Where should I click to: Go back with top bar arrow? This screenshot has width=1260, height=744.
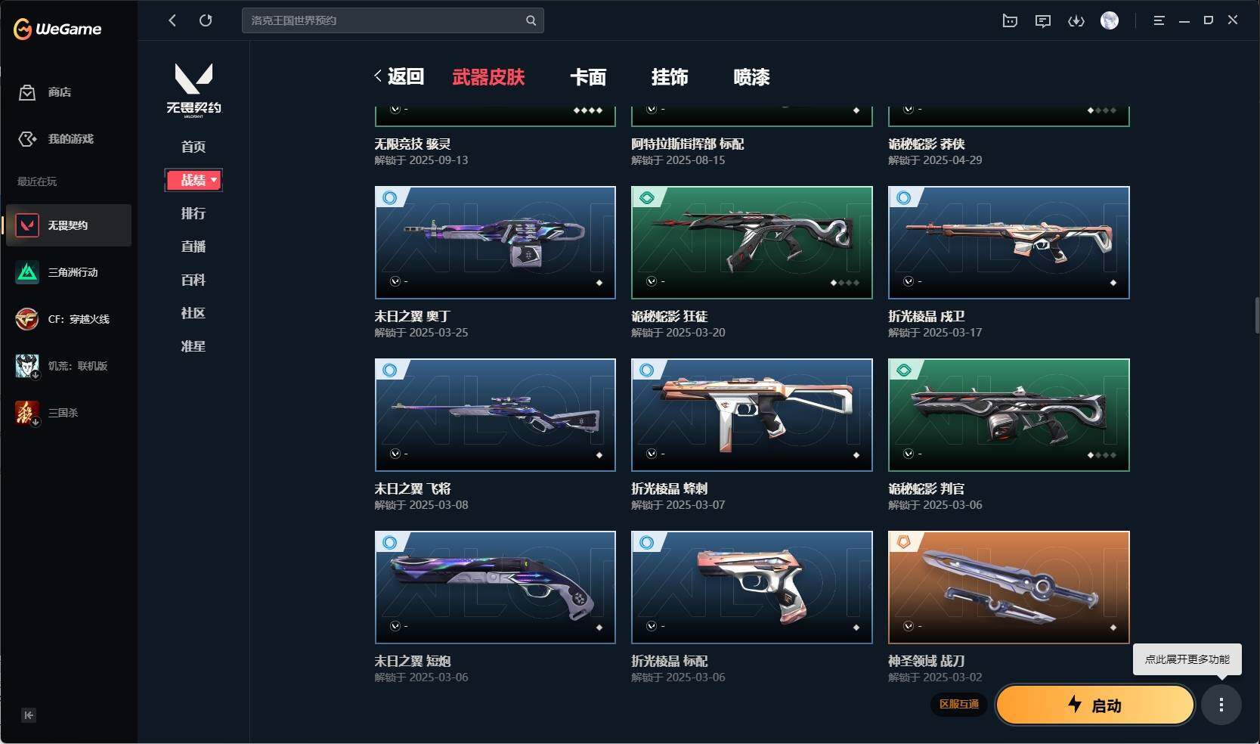[x=172, y=20]
